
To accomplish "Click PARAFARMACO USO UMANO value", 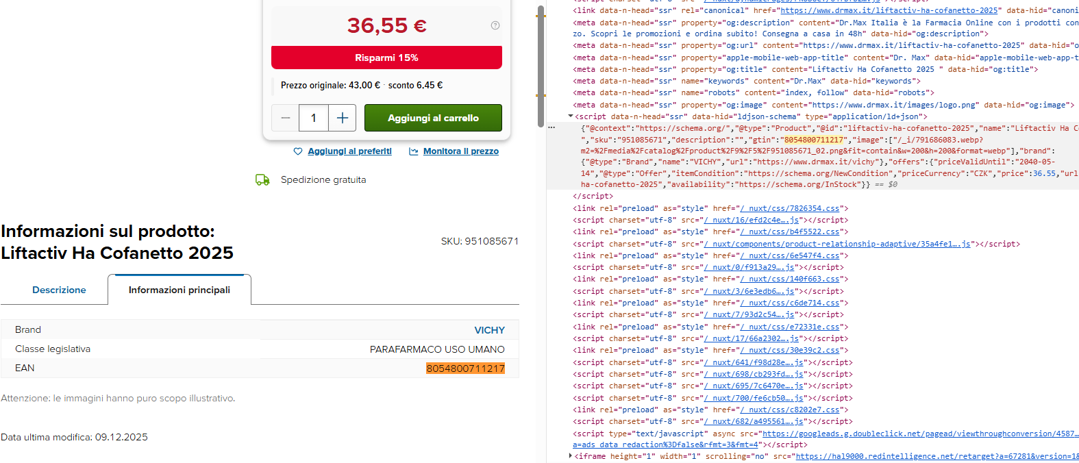I will 437,349.
